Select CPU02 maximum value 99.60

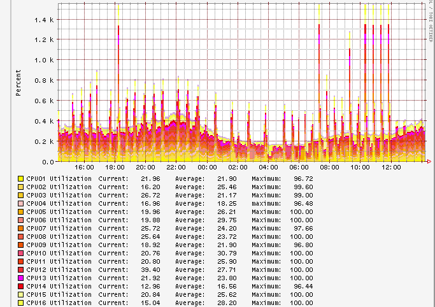tap(304, 187)
